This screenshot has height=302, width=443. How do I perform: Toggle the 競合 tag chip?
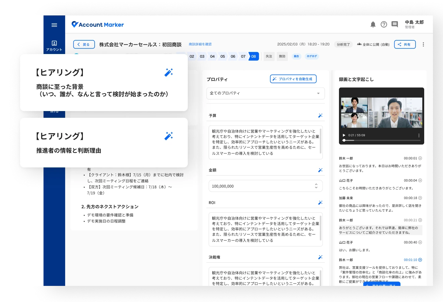click(296, 56)
